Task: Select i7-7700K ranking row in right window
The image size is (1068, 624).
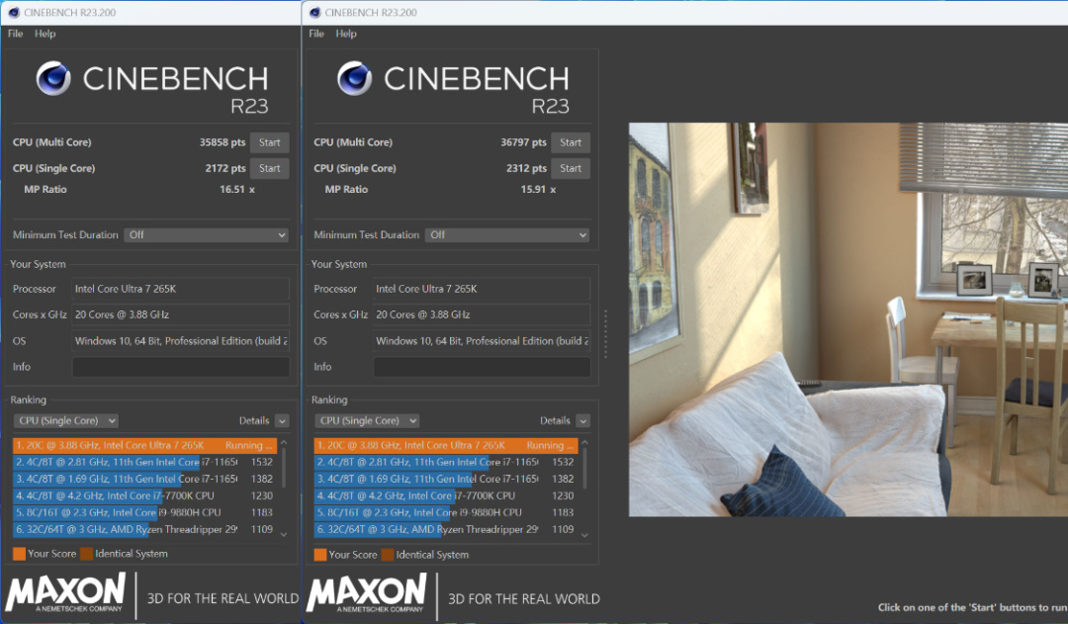Action: coord(445,495)
